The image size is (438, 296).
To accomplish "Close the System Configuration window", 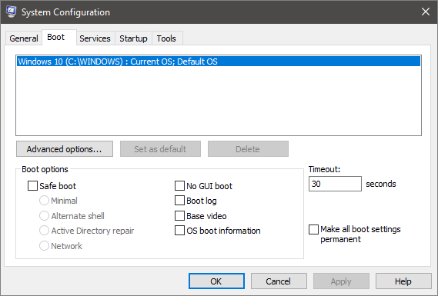I will (426, 12).
